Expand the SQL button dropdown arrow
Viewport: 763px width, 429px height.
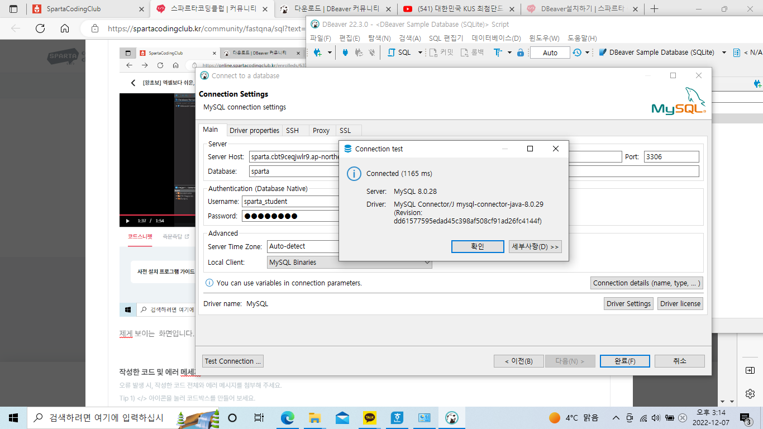[421, 53]
